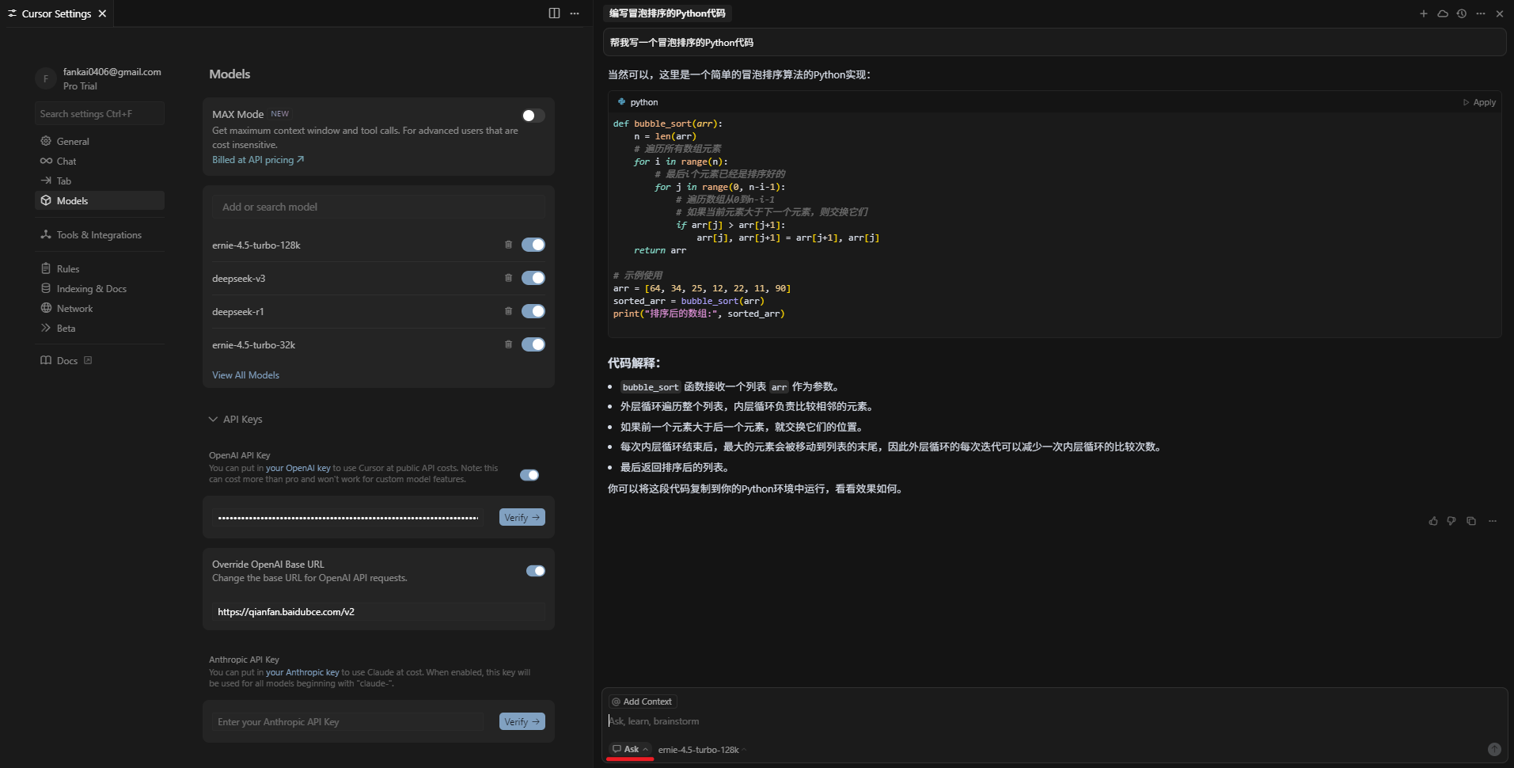Click View All Models

click(x=245, y=374)
